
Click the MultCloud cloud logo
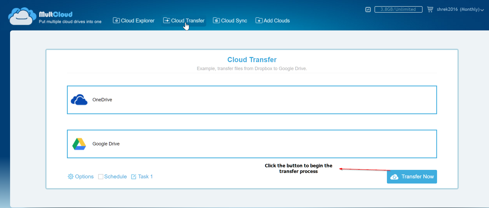click(x=22, y=16)
